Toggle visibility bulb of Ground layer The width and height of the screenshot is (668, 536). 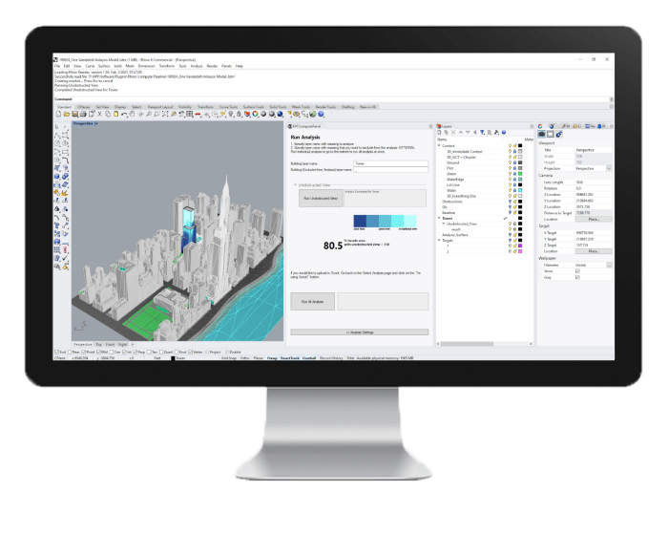[x=511, y=162]
